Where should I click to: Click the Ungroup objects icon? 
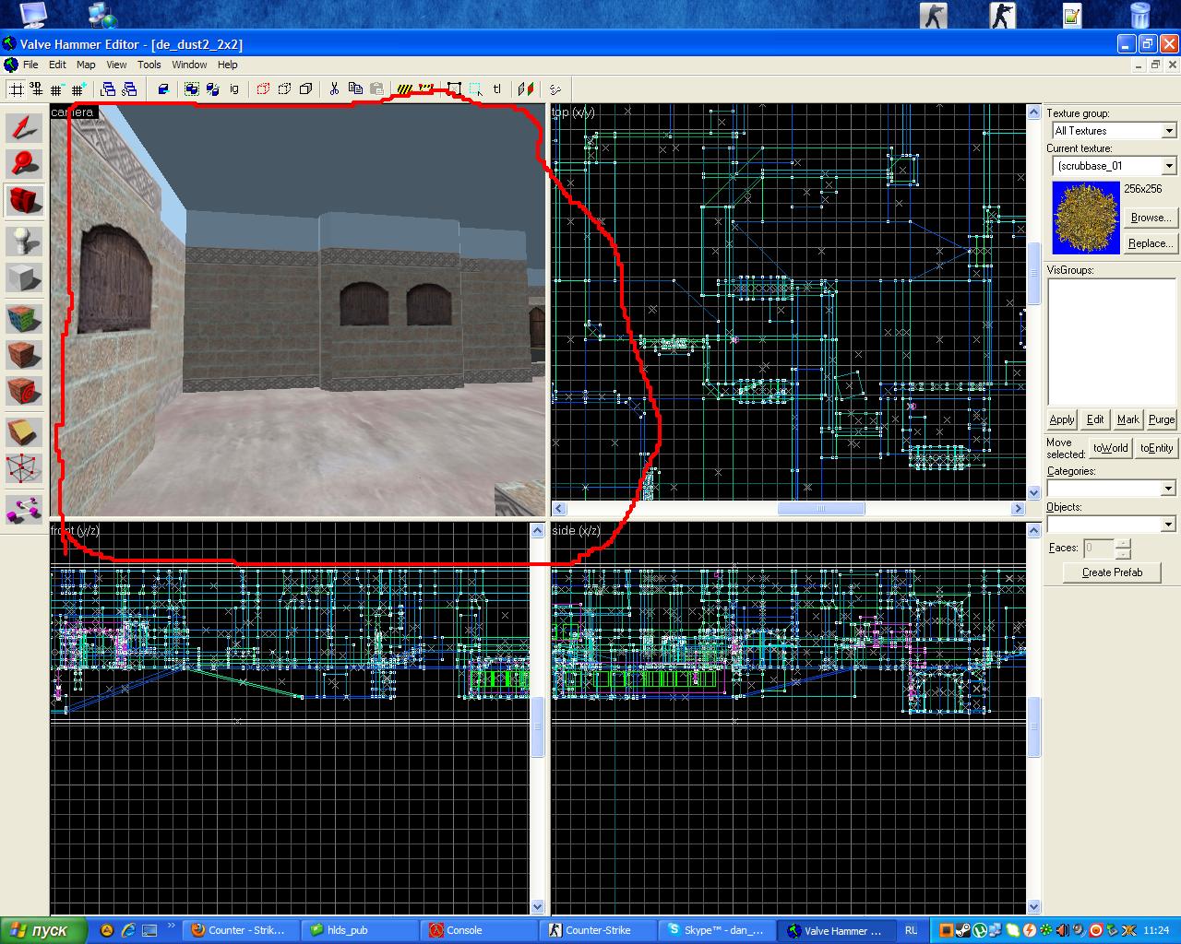(x=213, y=89)
